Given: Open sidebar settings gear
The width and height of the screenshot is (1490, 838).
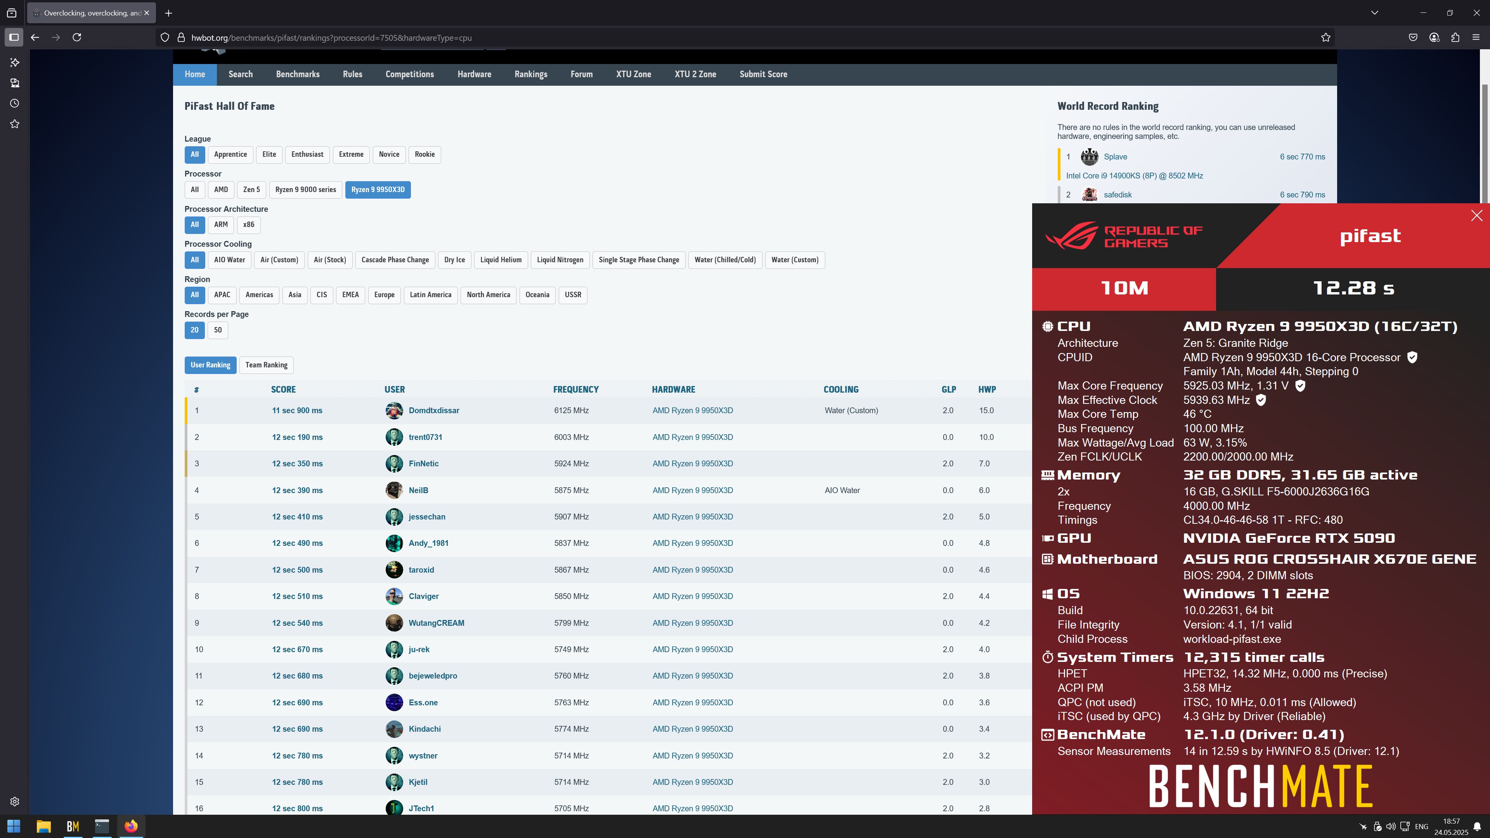Looking at the screenshot, I should click(15, 802).
